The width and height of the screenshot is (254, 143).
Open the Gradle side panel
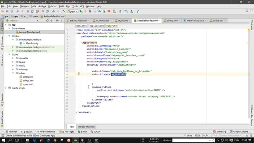(x=252, y=25)
